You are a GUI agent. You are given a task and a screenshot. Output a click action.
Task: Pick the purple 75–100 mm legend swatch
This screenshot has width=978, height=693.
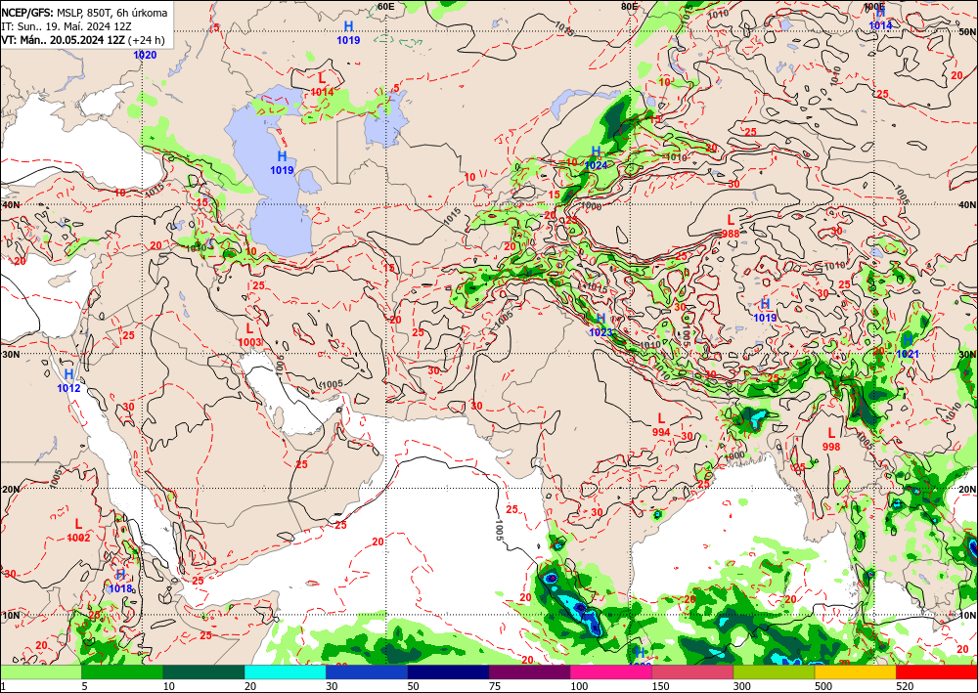pyautogui.click(x=529, y=672)
